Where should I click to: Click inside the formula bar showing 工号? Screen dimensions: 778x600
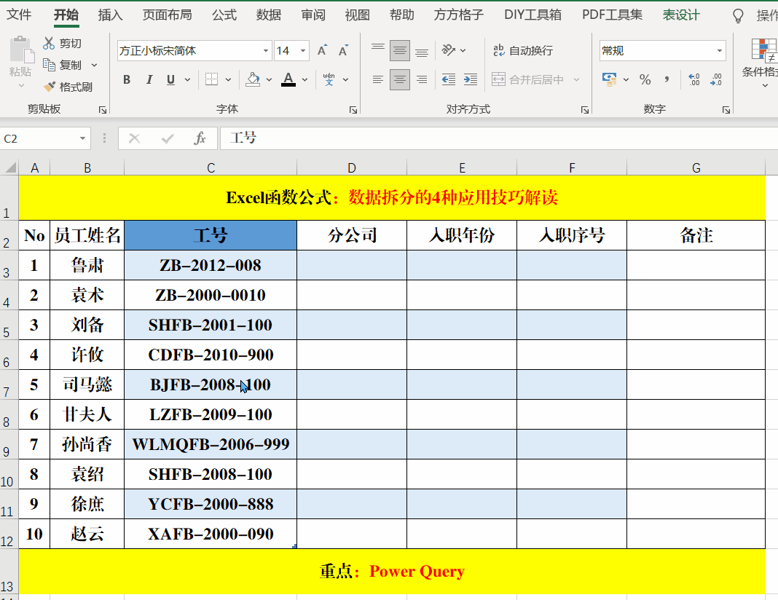[499, 138]
